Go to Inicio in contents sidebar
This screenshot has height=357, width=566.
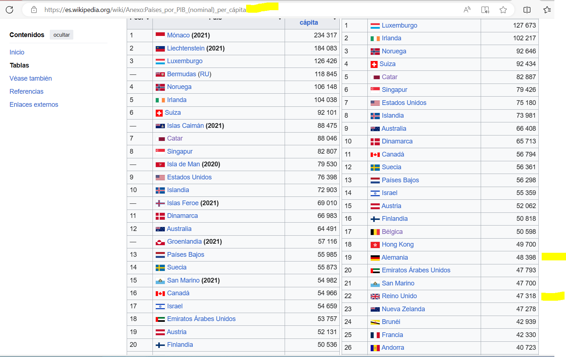[17, 52]
